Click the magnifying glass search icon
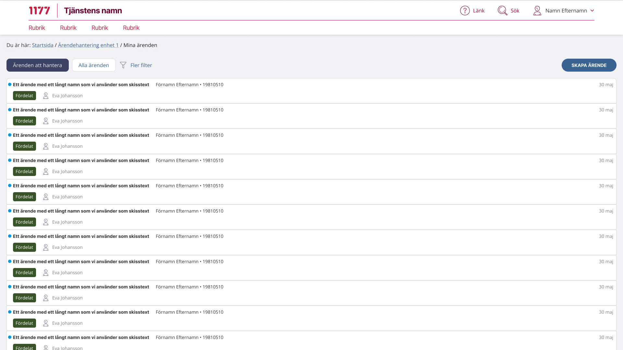 [x=502, y=11]
